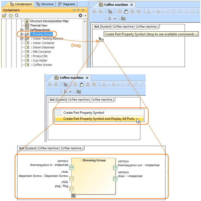The image size is (201, 201).
Task: Click the layout icon beside the play dropdown in top toolbar
Action: [x=123, y=19]
